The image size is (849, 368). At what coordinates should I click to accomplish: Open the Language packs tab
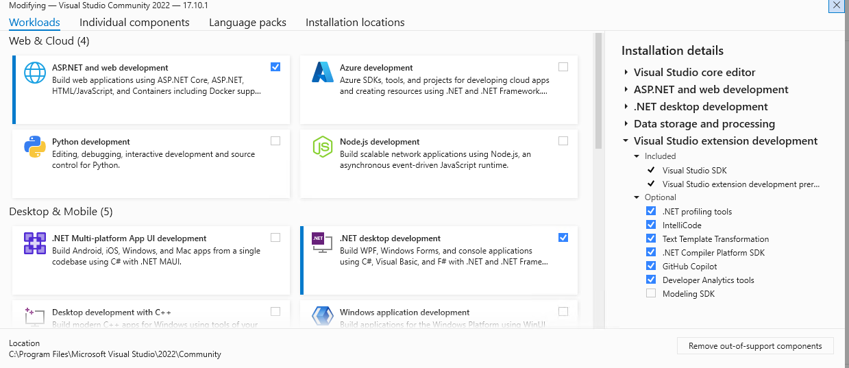coord(247,23)
